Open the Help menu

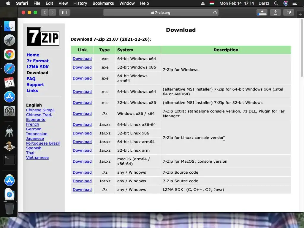145,3
